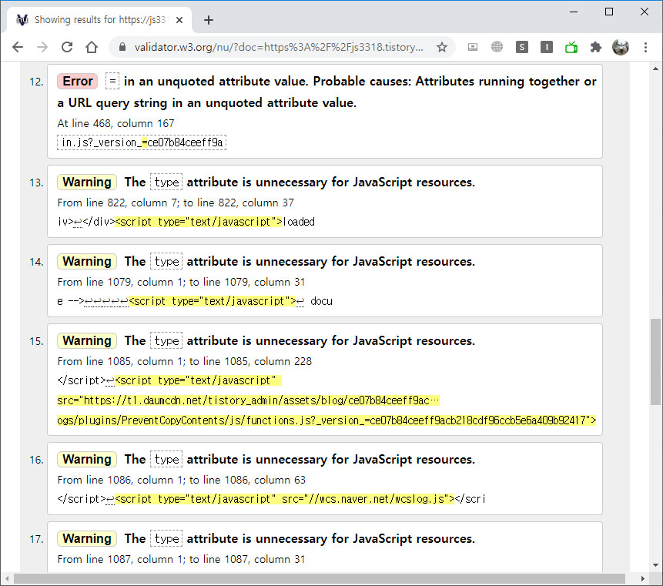This screenshot has width=663, height=586.
Task: Reload the validator page
Action: 67,47
